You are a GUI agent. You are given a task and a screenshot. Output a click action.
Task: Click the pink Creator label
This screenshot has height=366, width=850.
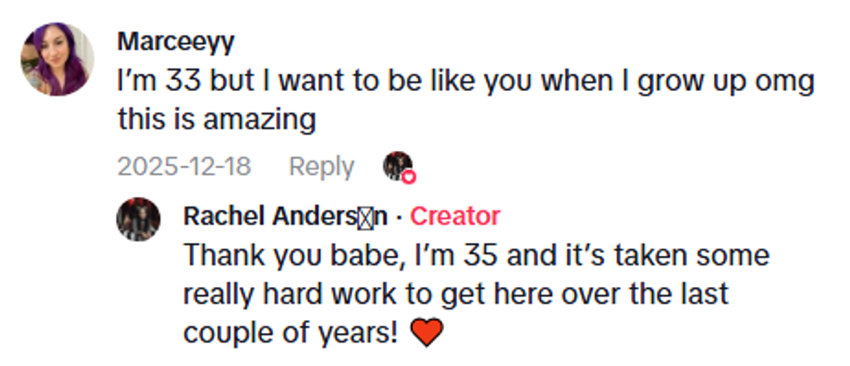click(x=454, y=216)
